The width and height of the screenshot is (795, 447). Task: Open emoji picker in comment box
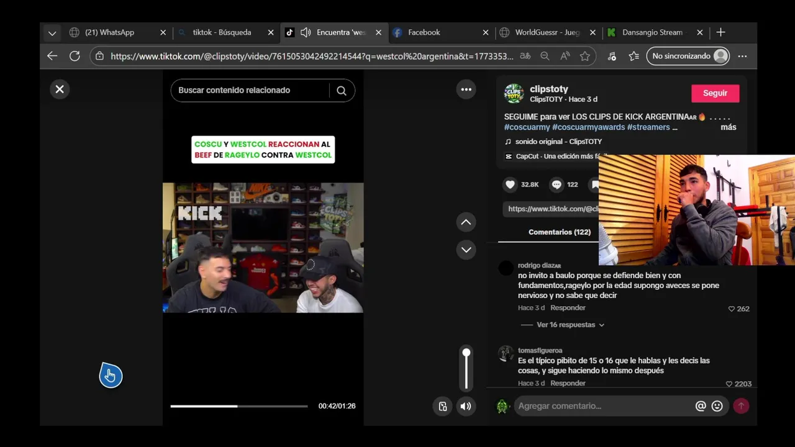[717, 406]
